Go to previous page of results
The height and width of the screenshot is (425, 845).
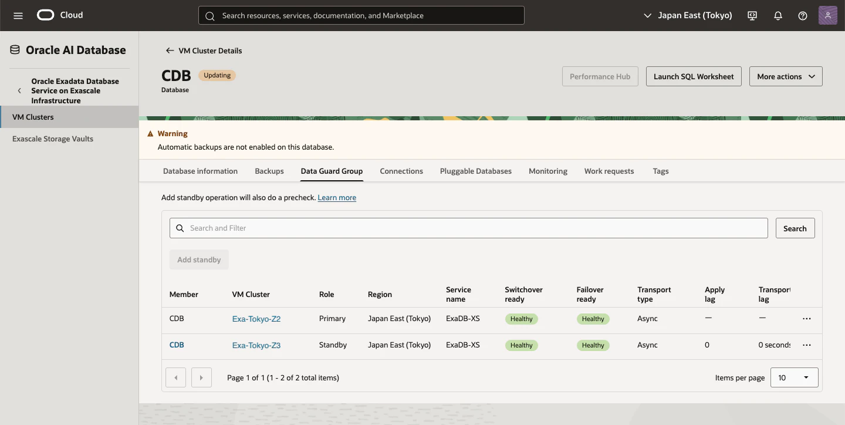176,377
